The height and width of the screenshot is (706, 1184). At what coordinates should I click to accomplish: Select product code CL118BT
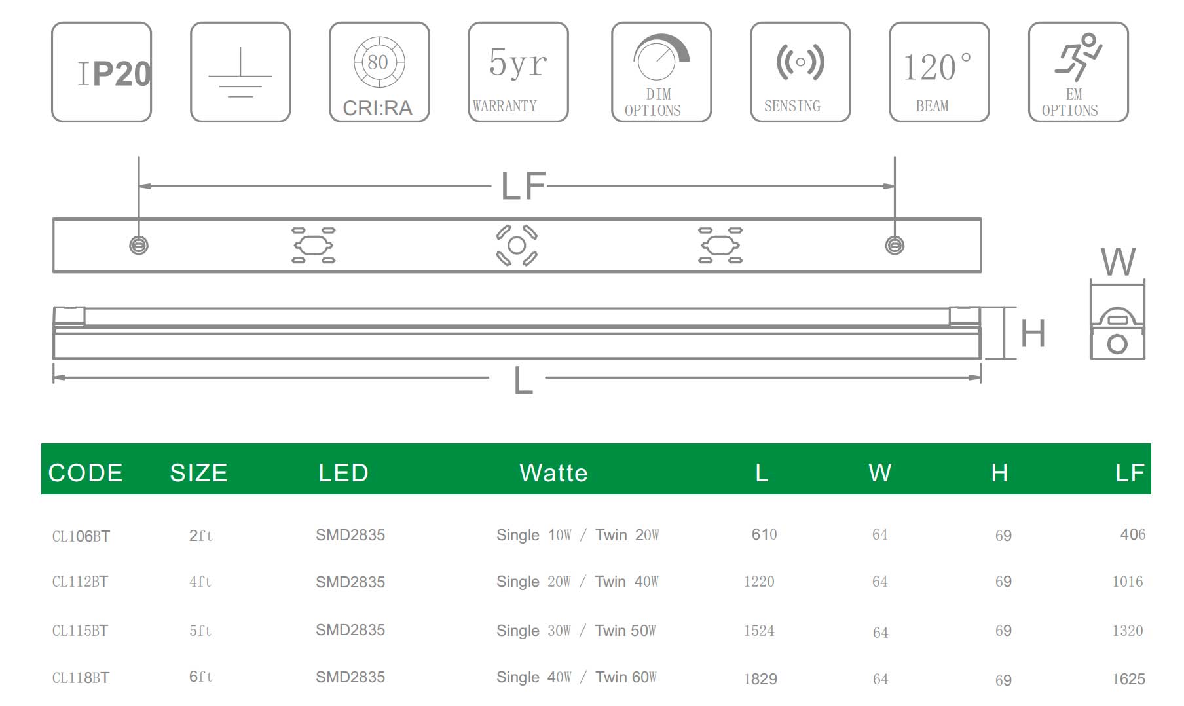[81, 678]
